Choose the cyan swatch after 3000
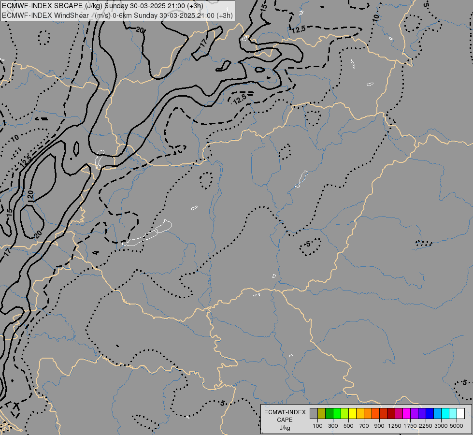The height and width of the screenshot is (435, 473). pos(445,413)
